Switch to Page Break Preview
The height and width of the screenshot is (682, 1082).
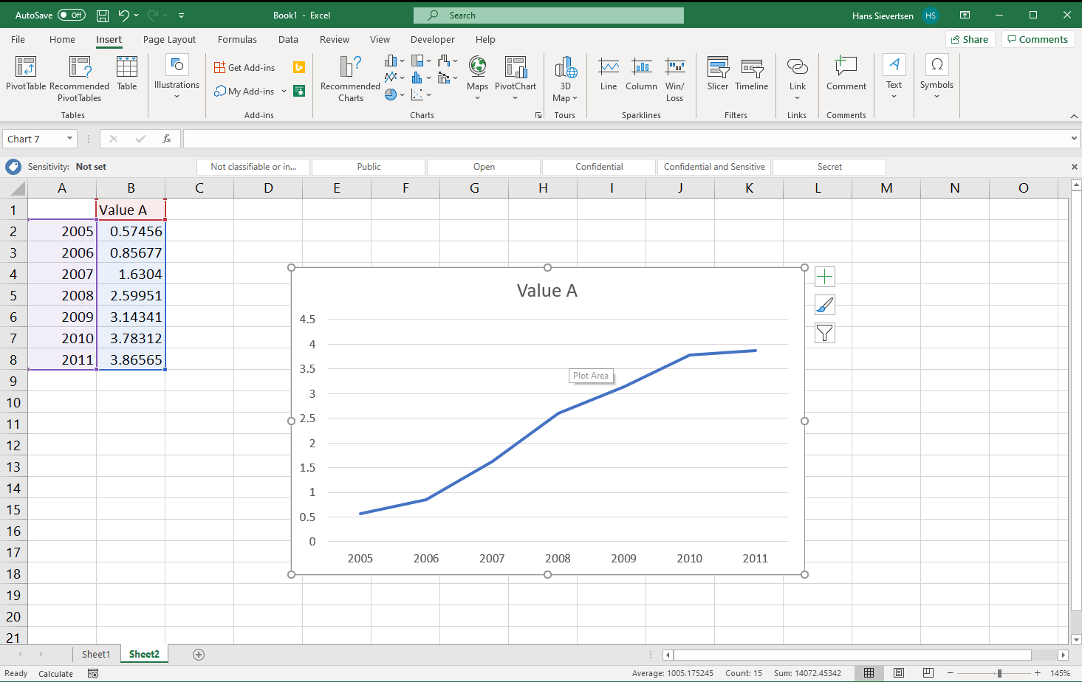tap(928, 673)
